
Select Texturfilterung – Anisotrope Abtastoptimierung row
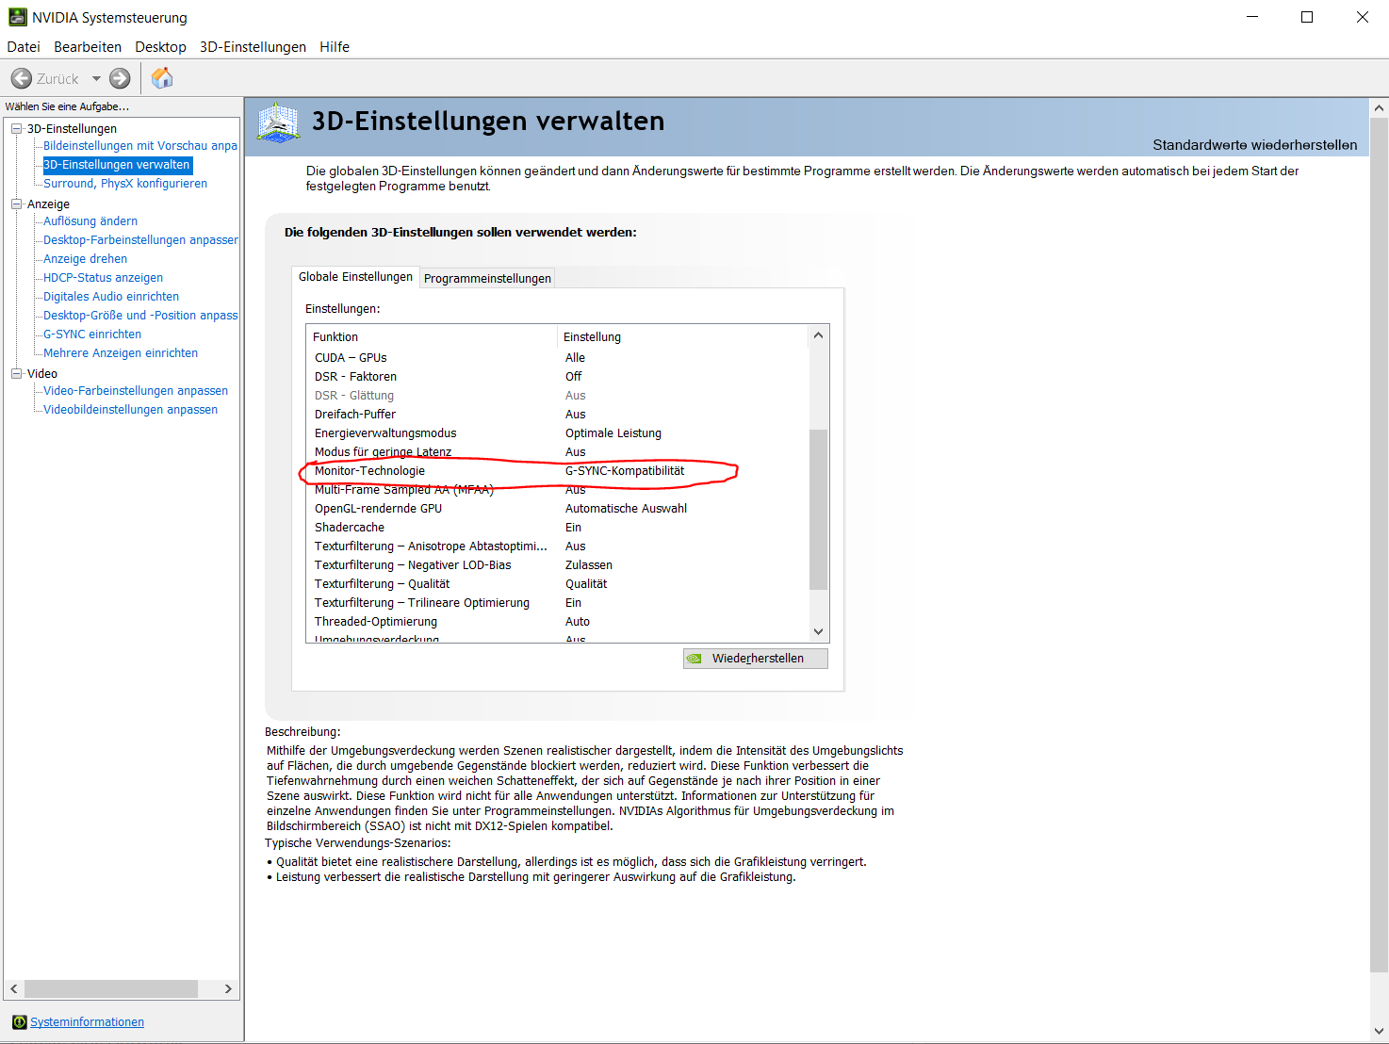(x=558, y=546)
